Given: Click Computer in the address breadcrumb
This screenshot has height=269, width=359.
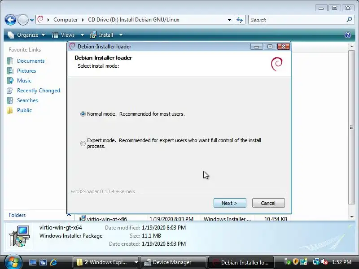Looking at the screenshot, I should point(66,20).
